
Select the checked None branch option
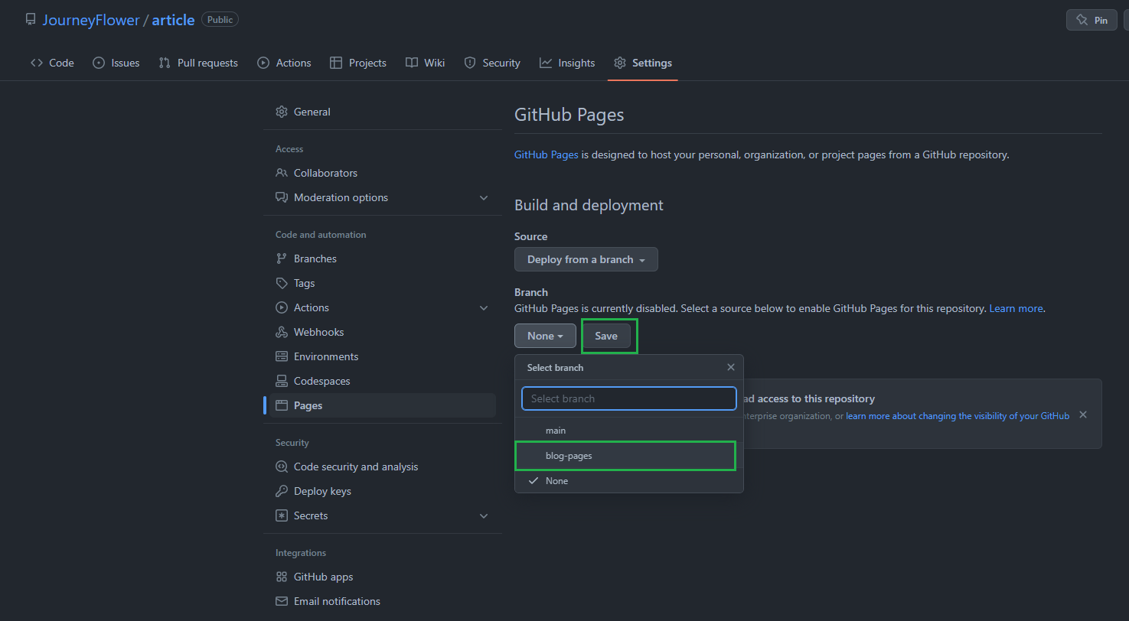pyautogui.click(x=629, y=481)
